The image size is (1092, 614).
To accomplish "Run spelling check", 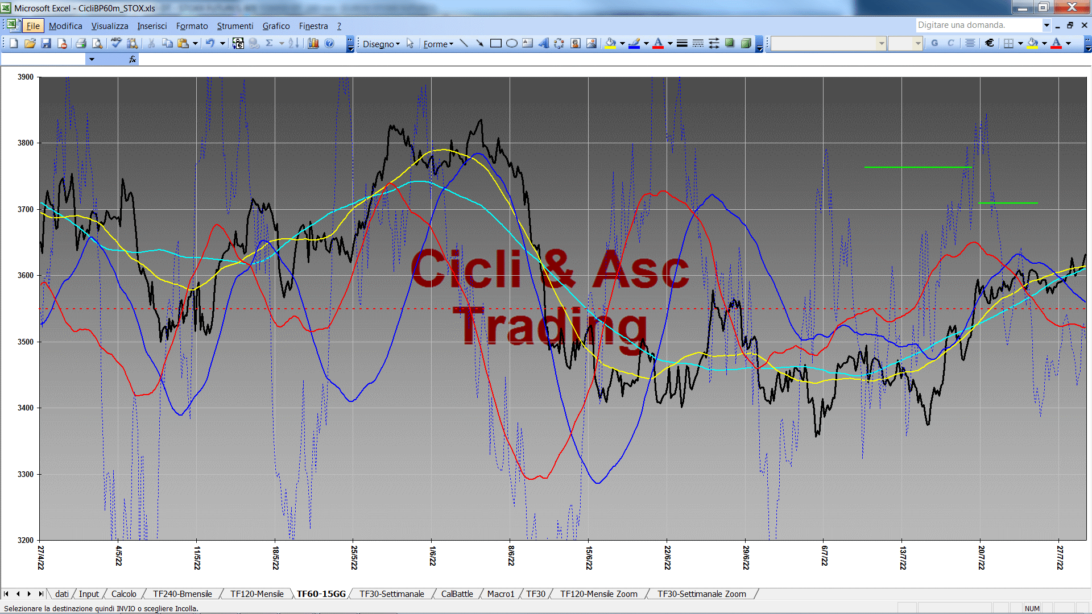I will (116, 43).
